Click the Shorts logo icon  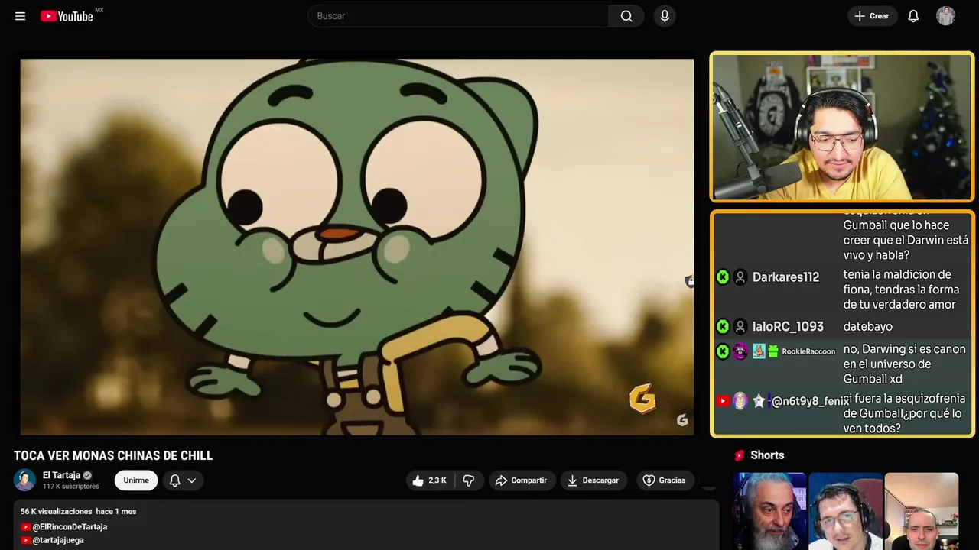pos(740,455)
